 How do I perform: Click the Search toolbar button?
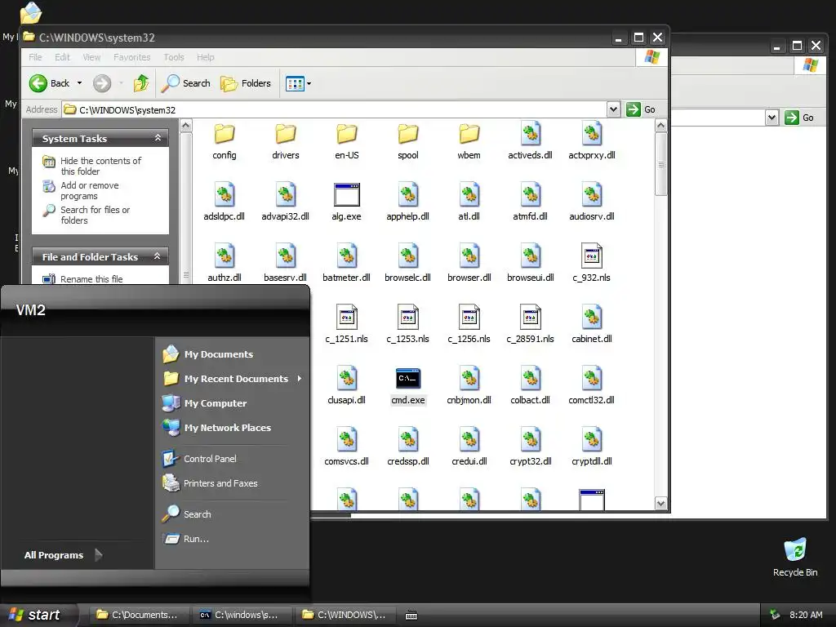coord(186,83)
